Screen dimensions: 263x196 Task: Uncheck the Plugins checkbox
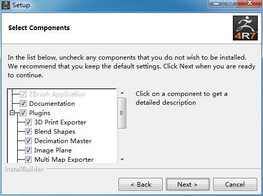23,113
